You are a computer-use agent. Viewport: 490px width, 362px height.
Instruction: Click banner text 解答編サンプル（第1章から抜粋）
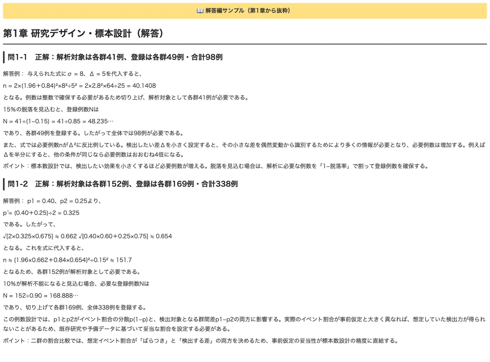(x=249, y=11)
